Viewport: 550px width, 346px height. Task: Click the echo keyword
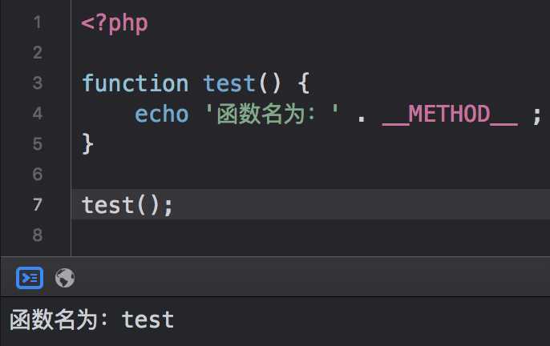coord(162,114)
